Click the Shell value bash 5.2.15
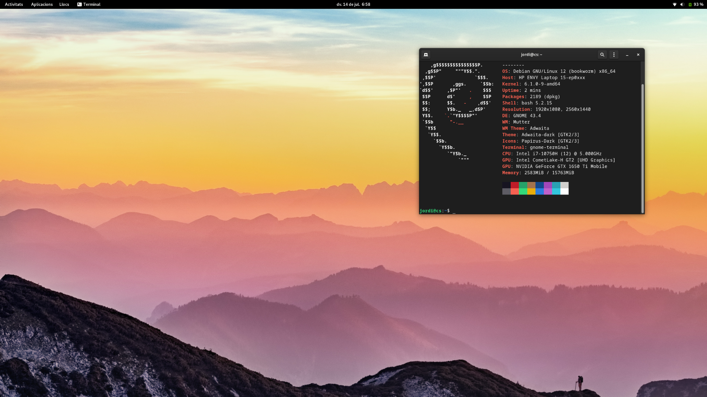 [x=537, y=103]
